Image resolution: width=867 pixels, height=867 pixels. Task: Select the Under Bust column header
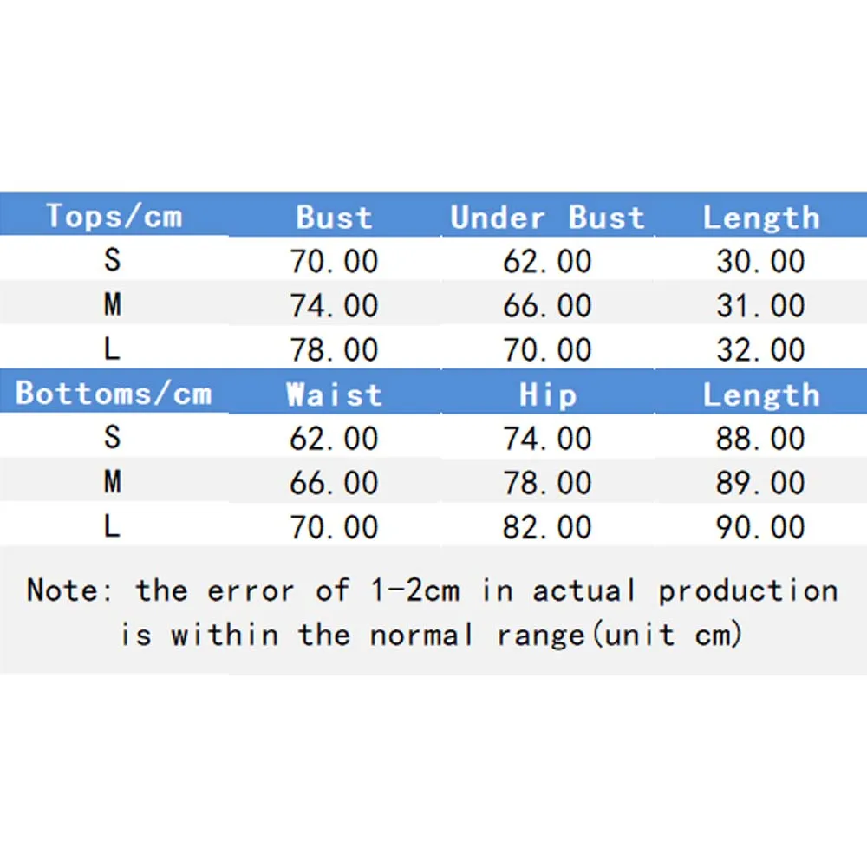pyautogui.click(x=547, y=218)
